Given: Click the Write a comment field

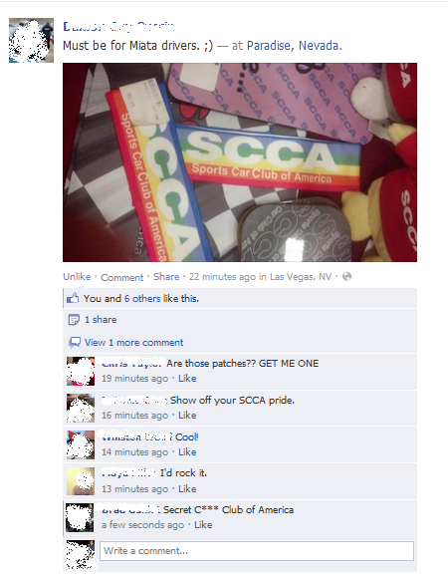Looking at the screenshot, I should click(257, 551).
